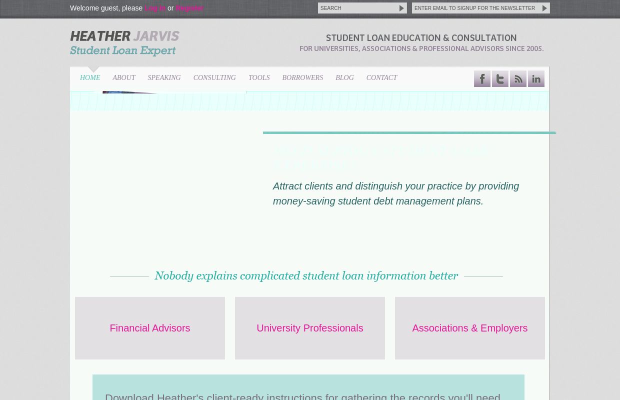Select the Financial Advisors box
This screenshot has width=620, height=400.
(149, 328)
